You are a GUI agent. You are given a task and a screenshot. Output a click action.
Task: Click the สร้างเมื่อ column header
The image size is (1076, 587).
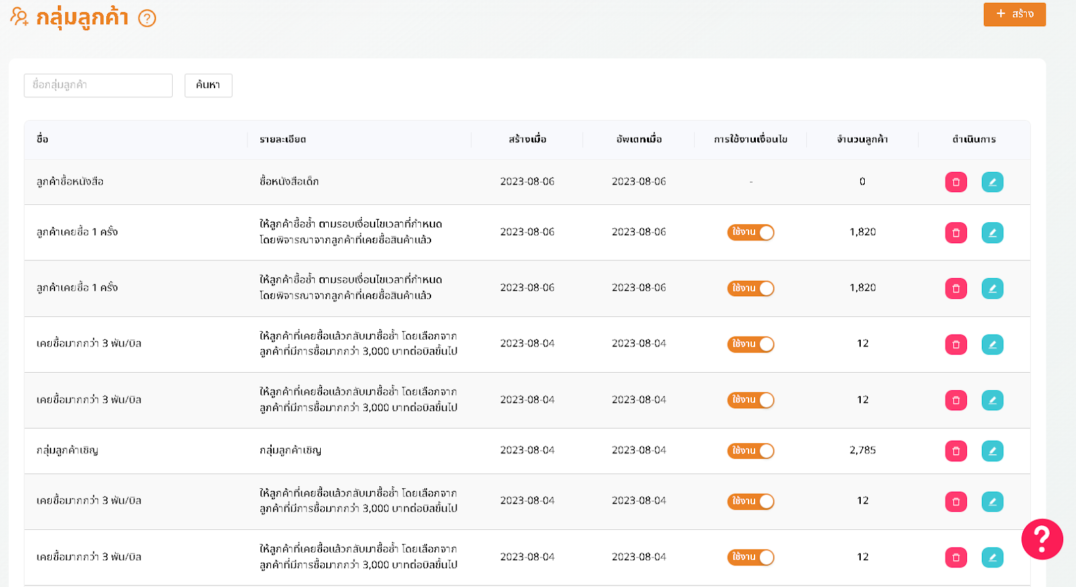[527, 139]
